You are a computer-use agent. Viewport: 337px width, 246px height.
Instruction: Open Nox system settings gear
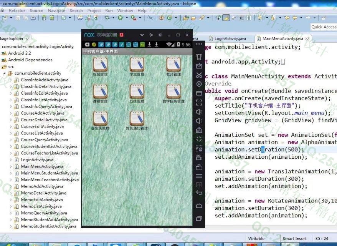(x=160, y=35)
